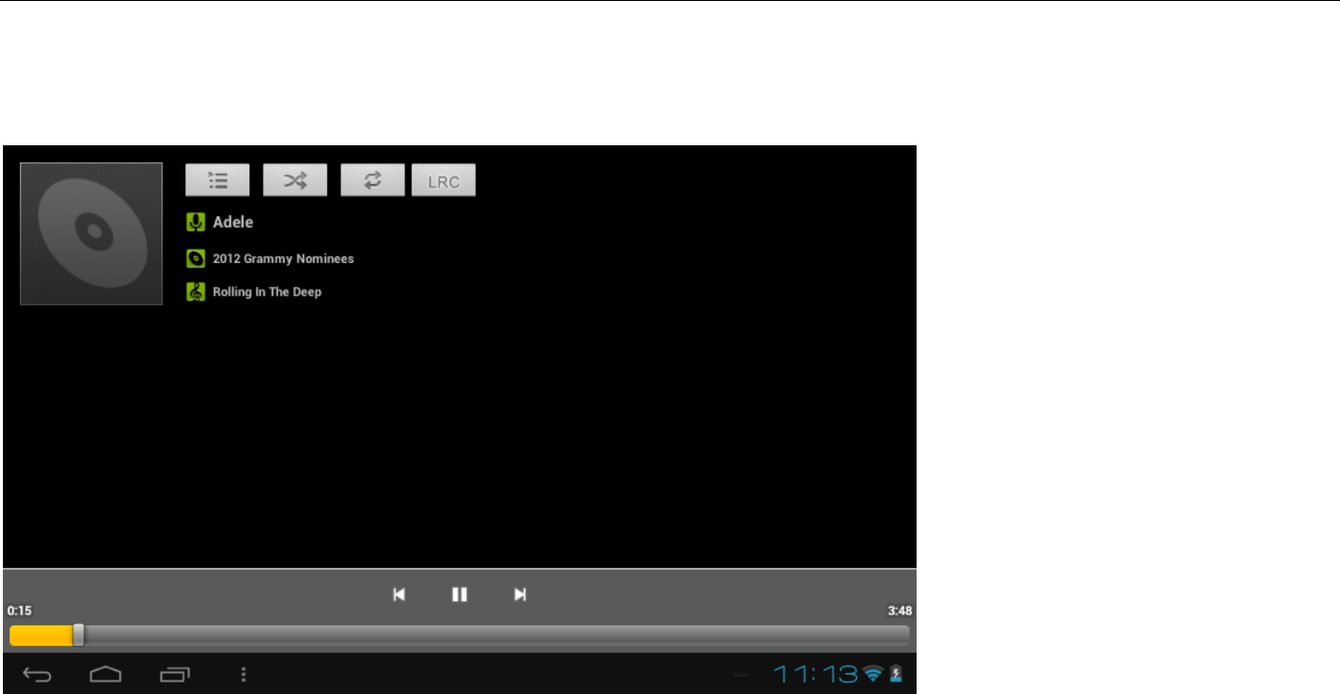1340x694 pixels.
Task: Pause the current song
Action: [x=460, y=595]
